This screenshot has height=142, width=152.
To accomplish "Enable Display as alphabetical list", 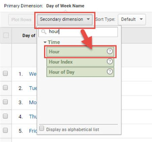I will pos(42,128).
